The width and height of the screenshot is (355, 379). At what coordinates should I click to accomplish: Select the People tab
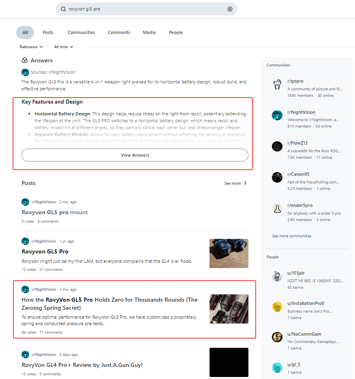[176, 32]
